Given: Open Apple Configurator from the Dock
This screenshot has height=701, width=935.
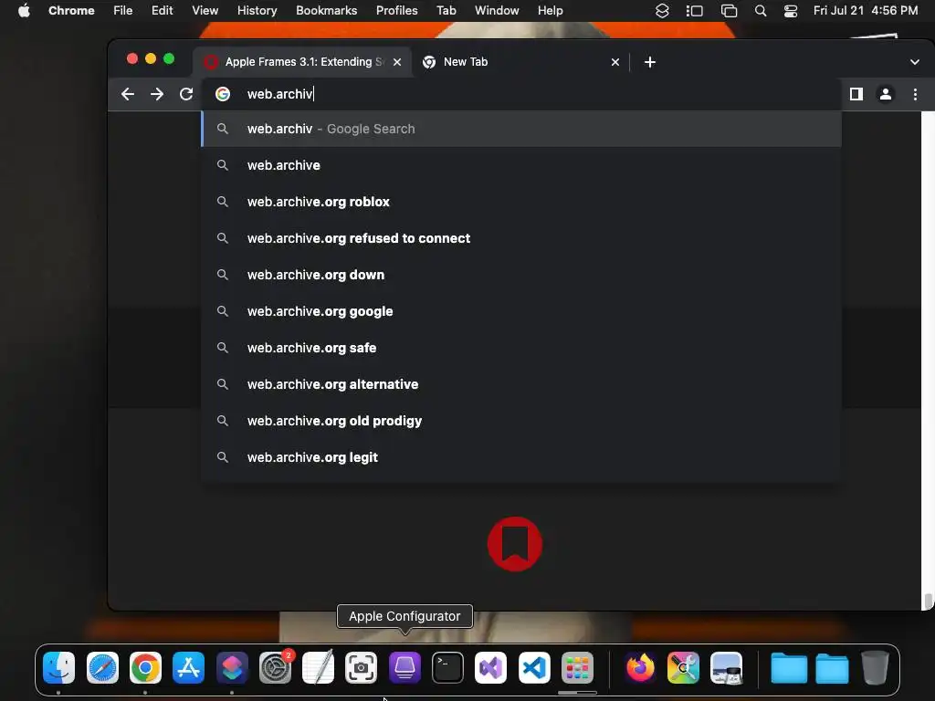Looking at the screenshot, I should 404,667.
